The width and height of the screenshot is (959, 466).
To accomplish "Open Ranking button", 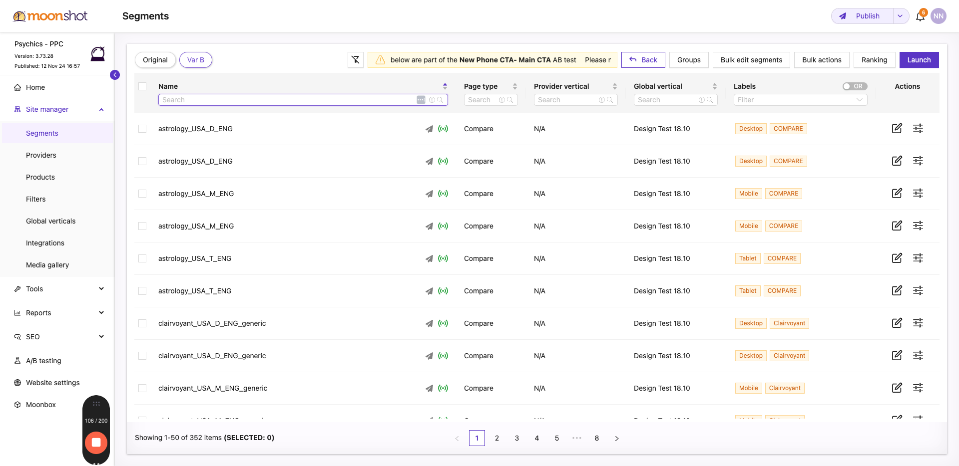I will 875,60.
